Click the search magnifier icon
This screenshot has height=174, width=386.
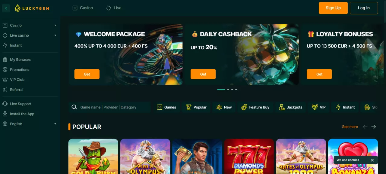(74, 107)
